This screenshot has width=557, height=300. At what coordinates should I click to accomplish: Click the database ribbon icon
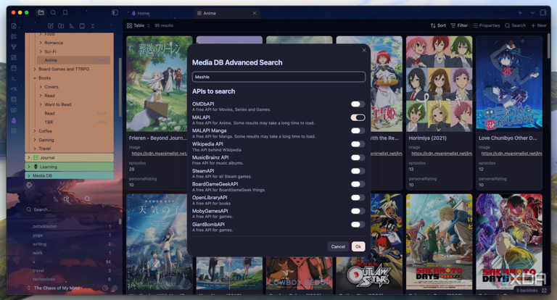[14, 99]
